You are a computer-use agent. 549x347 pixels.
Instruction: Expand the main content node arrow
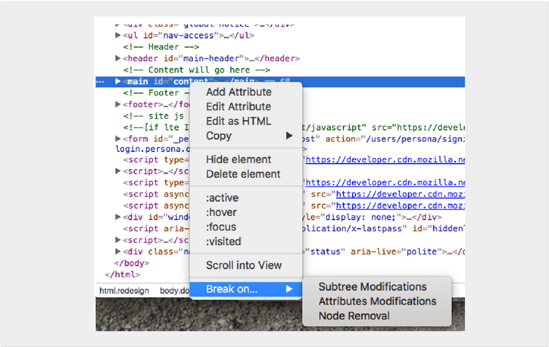pos(118,82)
